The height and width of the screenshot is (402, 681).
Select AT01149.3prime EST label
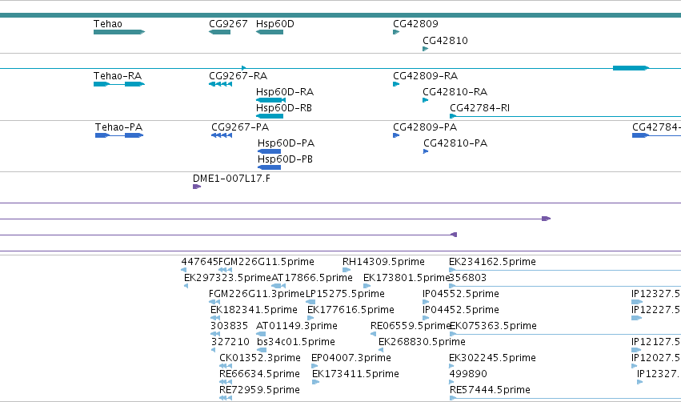(x=297, y=326)
